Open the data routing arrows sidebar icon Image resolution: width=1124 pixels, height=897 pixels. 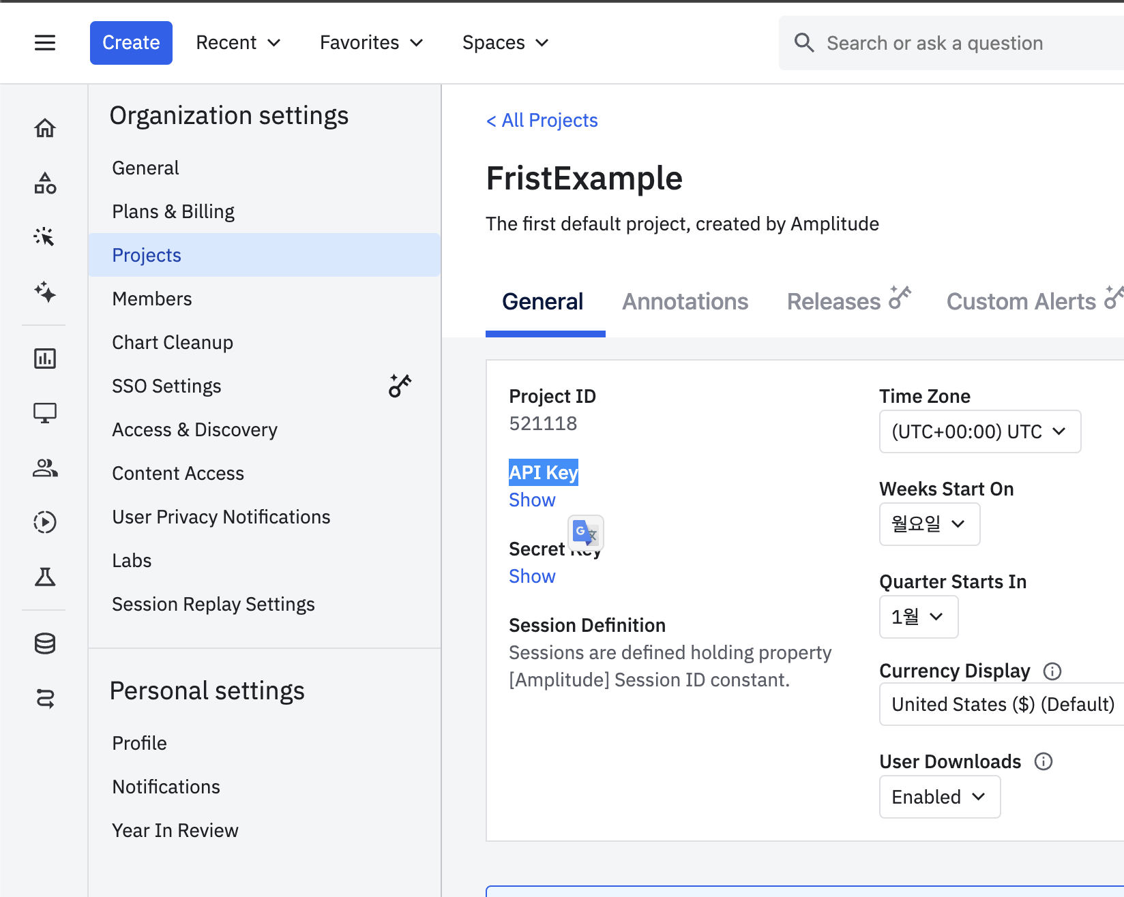(45, 698)
